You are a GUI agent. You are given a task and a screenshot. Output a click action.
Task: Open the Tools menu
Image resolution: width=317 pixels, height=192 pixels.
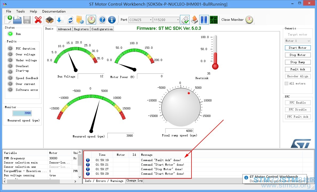point(20,11)
